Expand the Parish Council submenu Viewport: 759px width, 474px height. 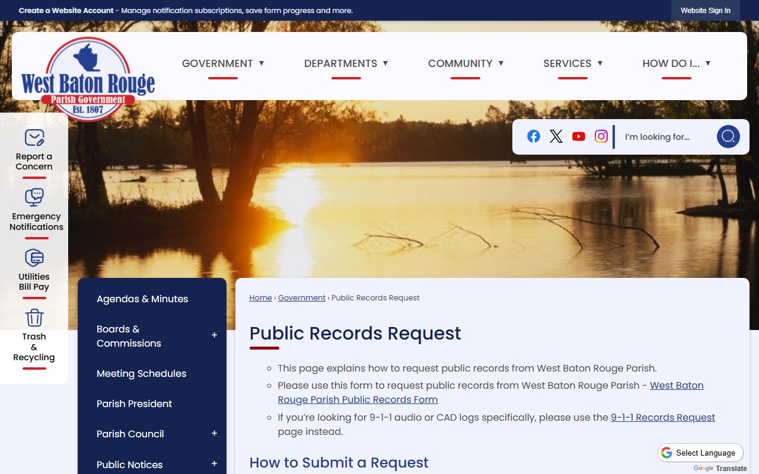point(215,434)
